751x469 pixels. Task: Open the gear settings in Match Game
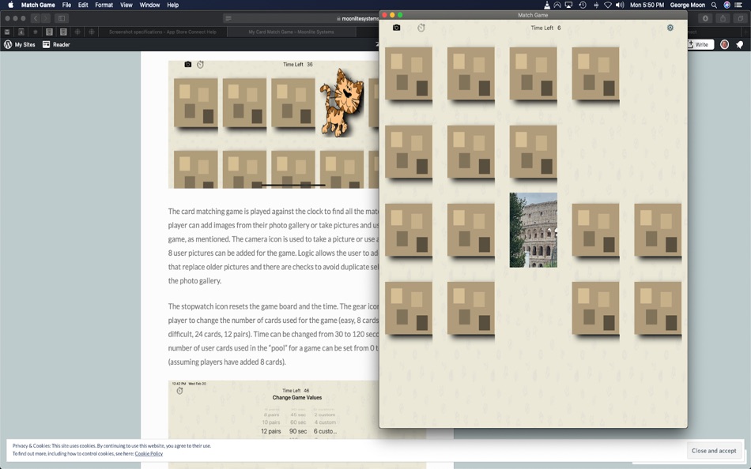pyautogui.click(x=670, y=27)
